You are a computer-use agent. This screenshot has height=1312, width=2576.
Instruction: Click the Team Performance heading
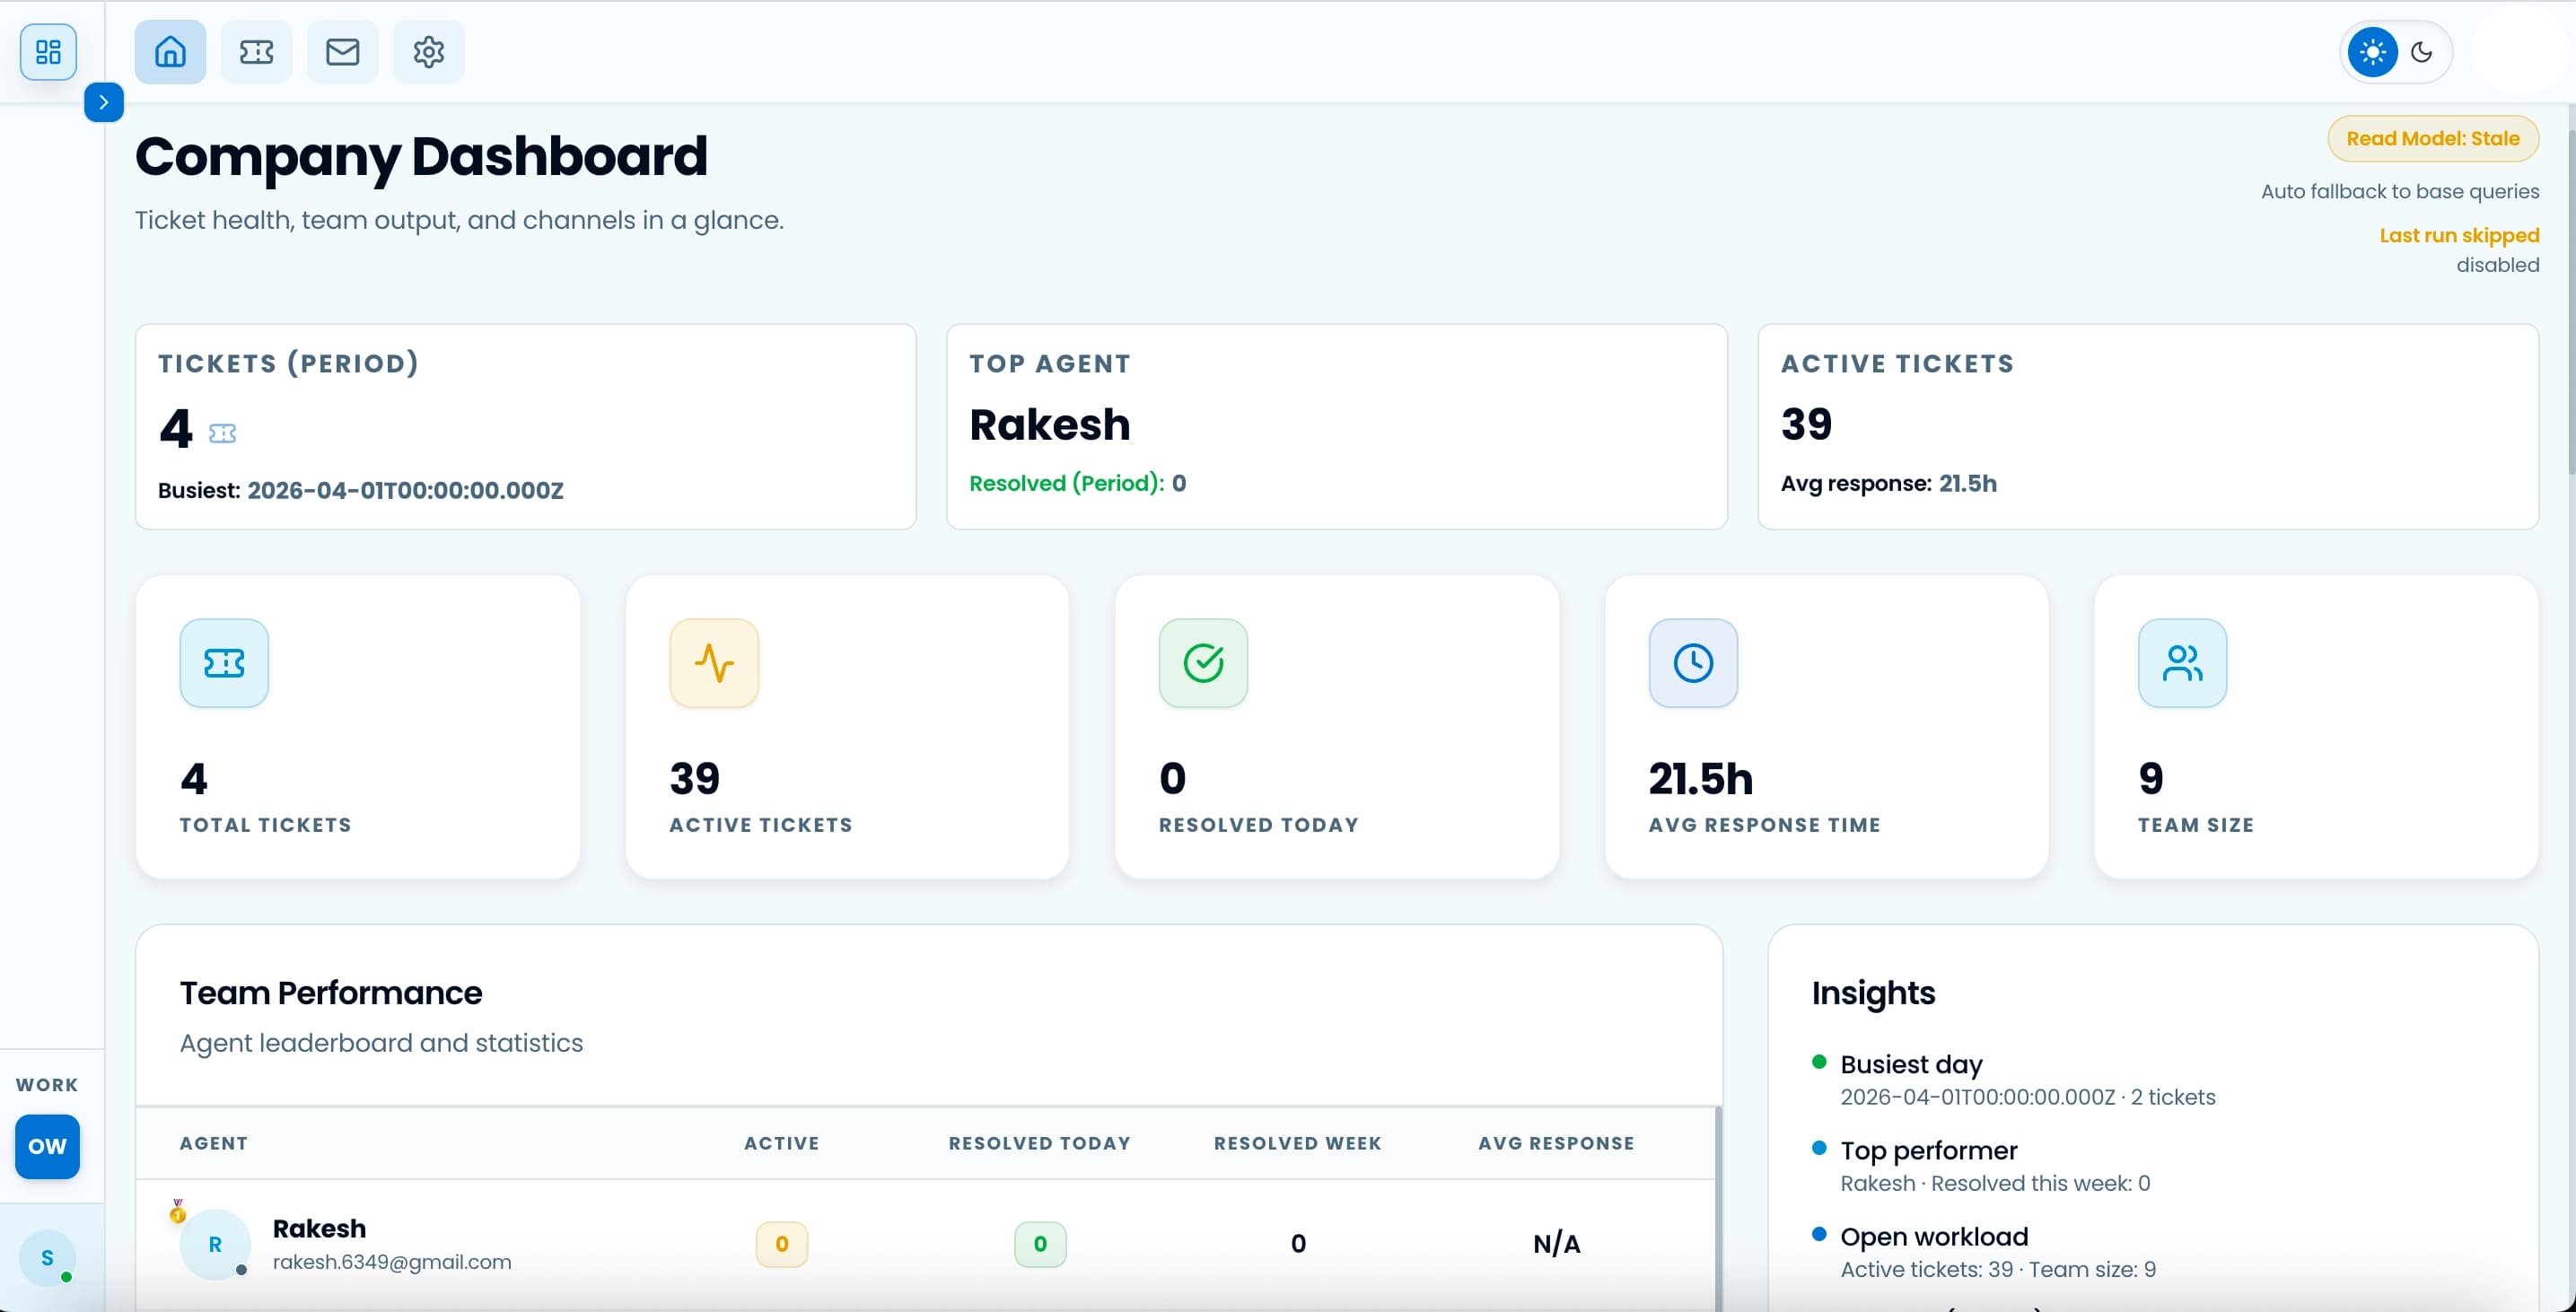(331, 992)
